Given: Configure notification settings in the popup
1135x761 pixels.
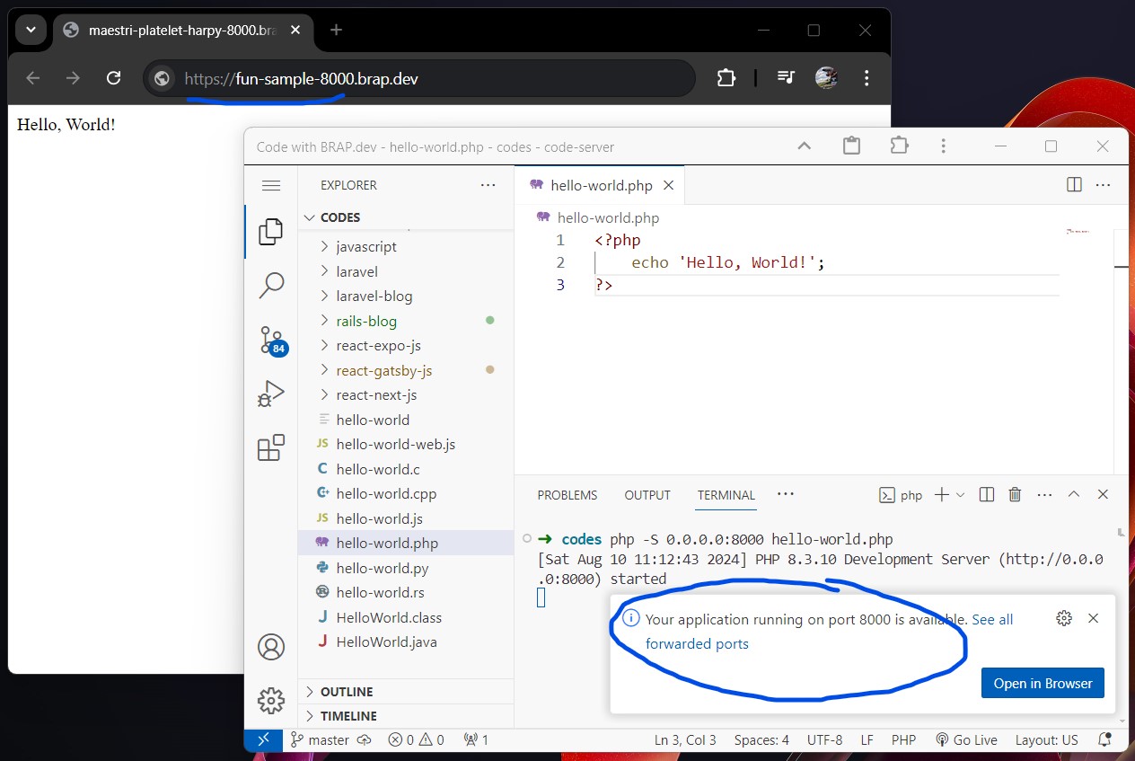Looking at the screenshot, I should click(1064, 618).
